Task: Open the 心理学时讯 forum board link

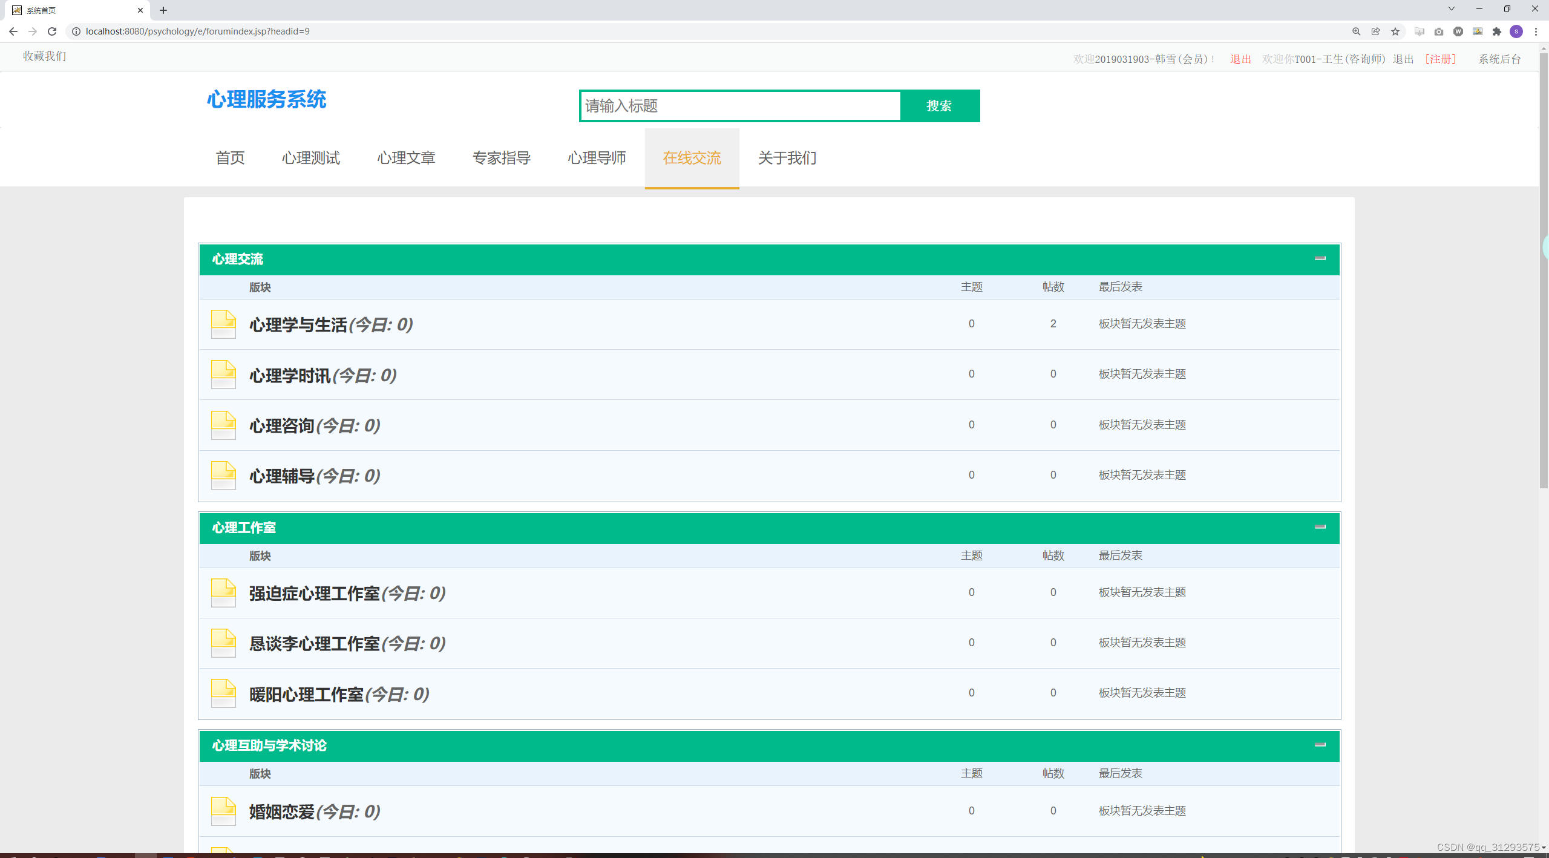Action: (x=290, y=376)
